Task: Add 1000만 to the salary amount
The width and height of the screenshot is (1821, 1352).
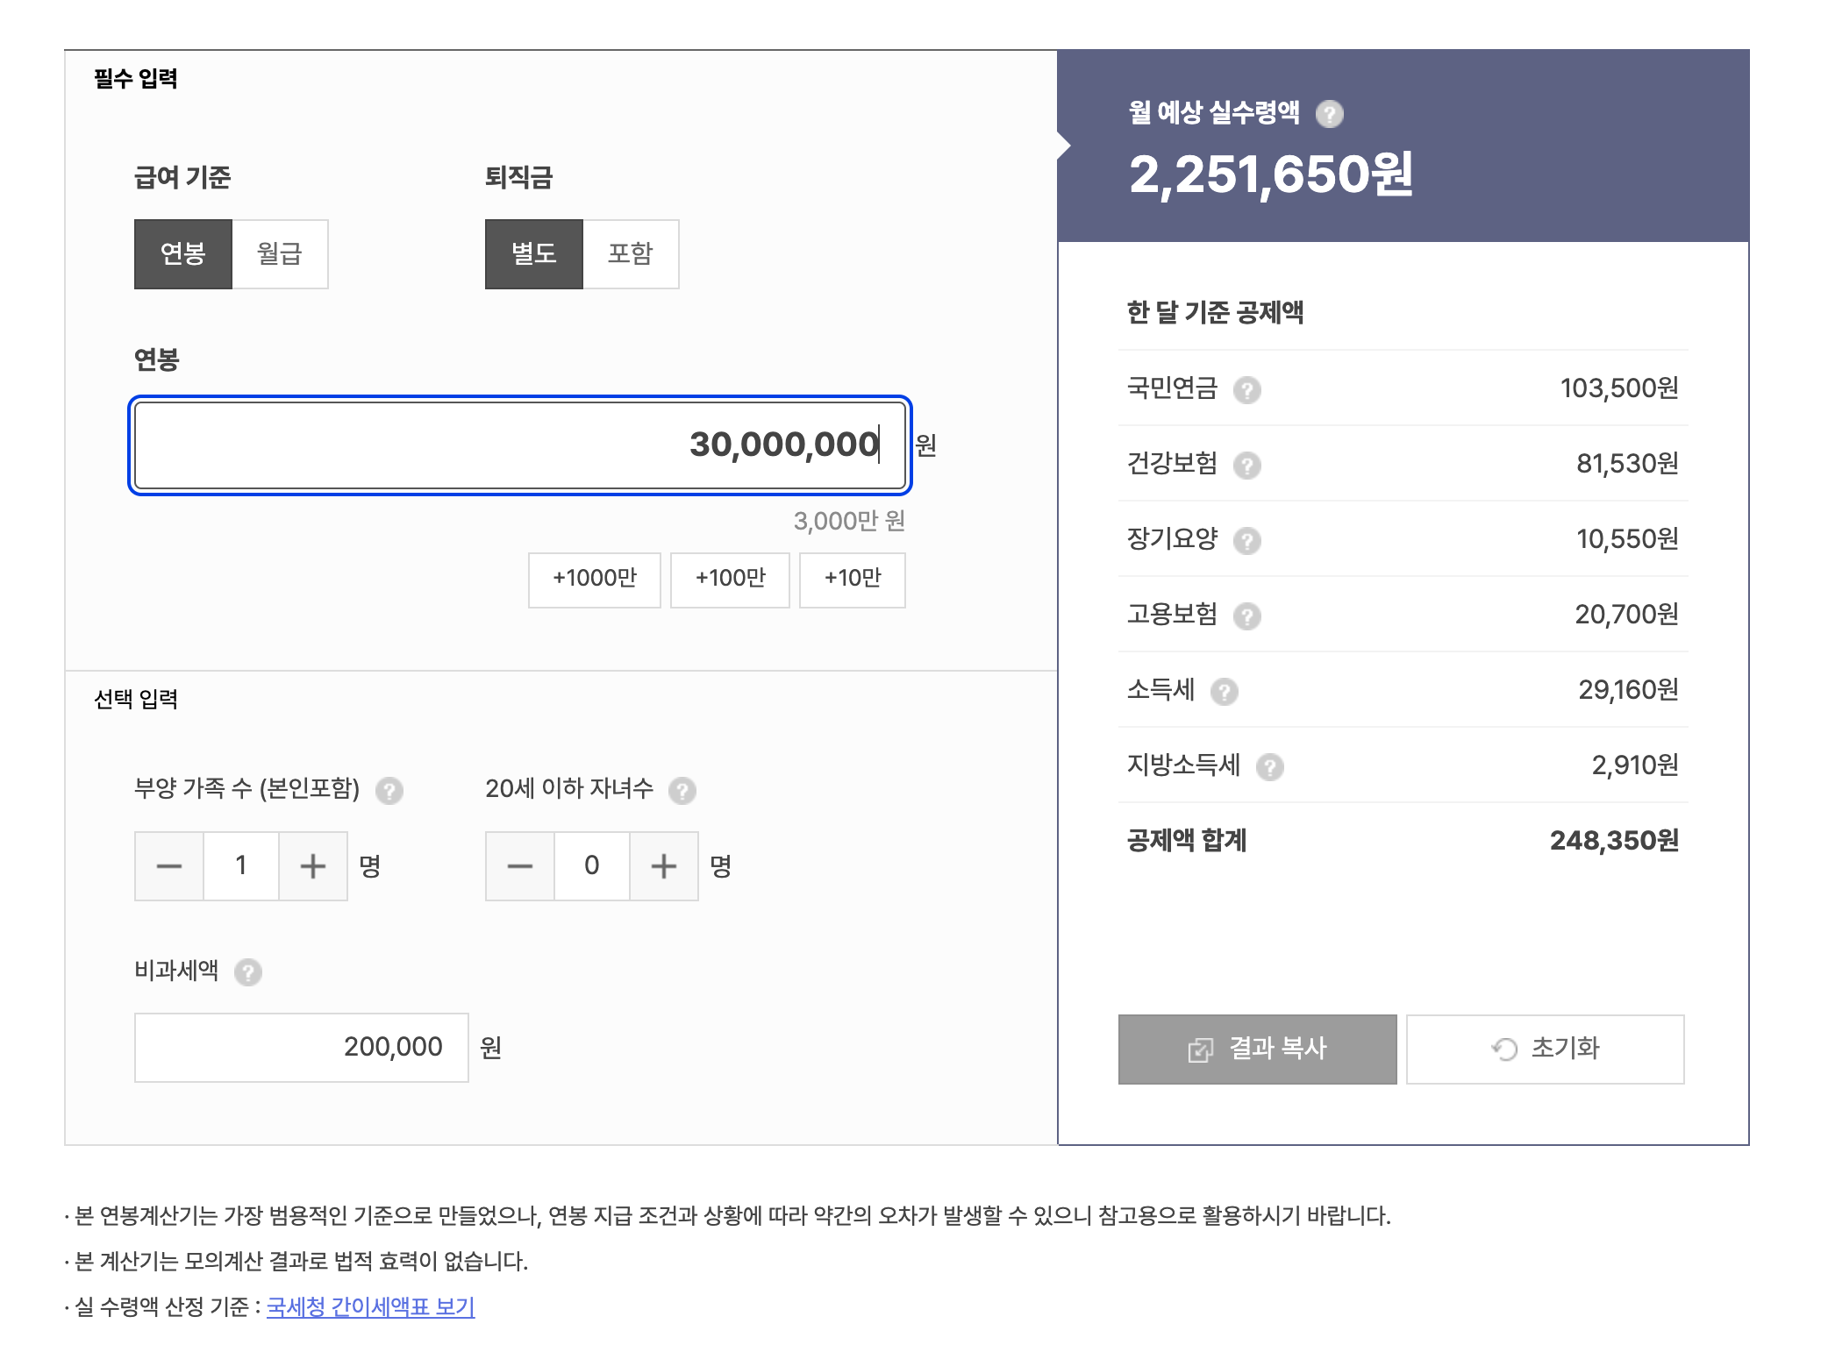Action: tap(593, 580)
